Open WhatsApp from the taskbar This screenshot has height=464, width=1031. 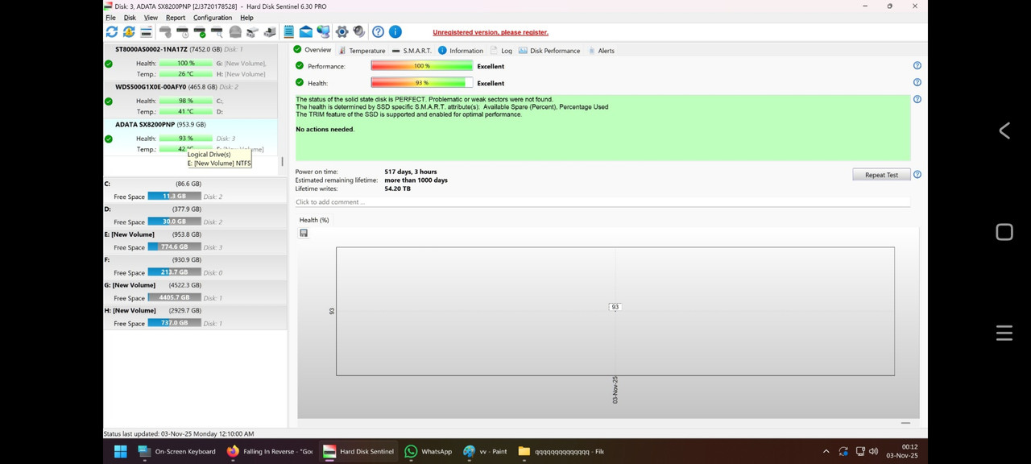click(429, 451)
